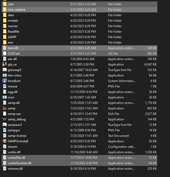Select the size "1,036 KB"

click(x=151, y=152)
